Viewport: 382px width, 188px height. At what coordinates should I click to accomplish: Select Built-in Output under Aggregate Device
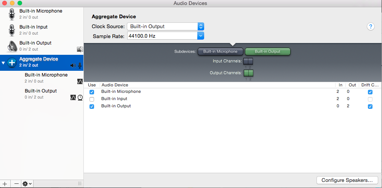[42, 94]
